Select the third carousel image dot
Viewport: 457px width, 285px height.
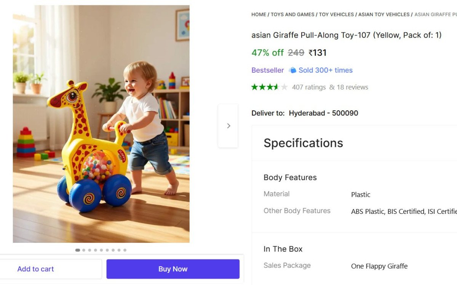(x=89, y=250)
